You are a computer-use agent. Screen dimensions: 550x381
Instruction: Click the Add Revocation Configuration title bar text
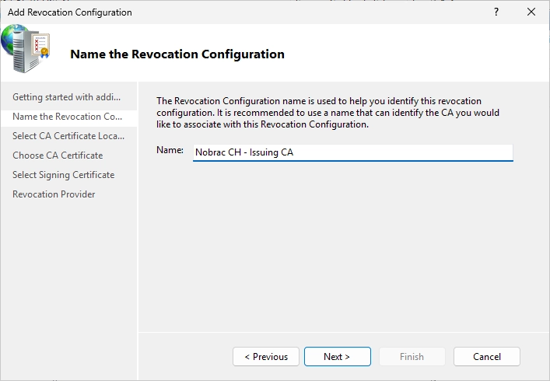click(x=70, y=12)
